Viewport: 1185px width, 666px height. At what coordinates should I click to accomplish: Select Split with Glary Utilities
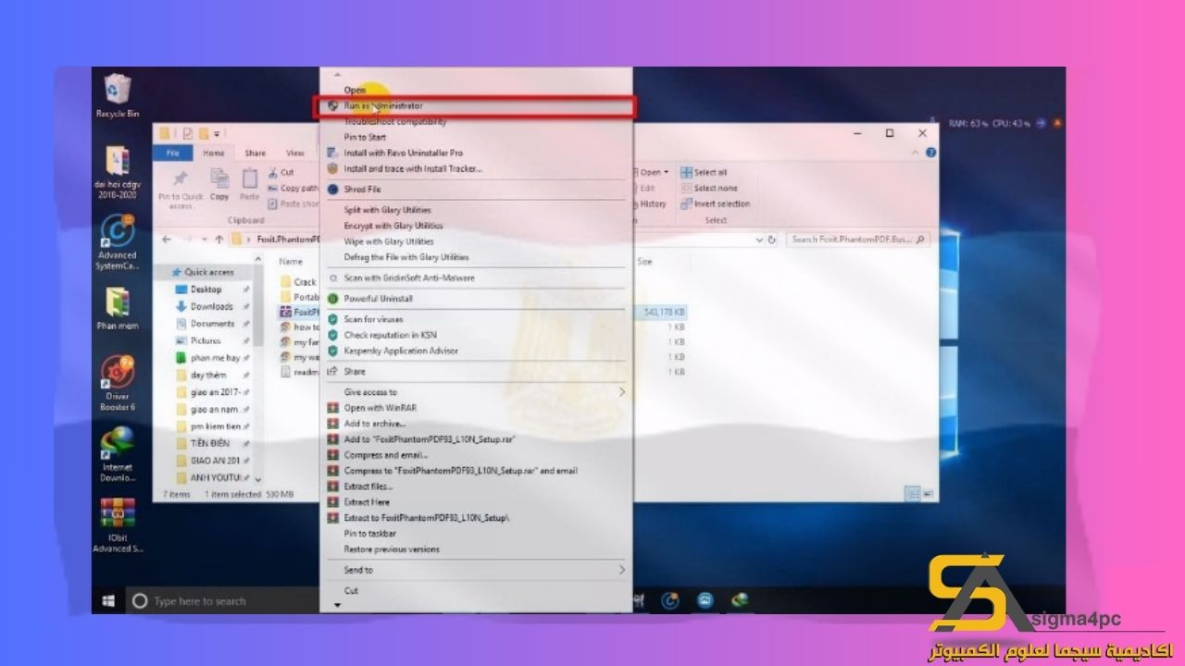point(388,210)
